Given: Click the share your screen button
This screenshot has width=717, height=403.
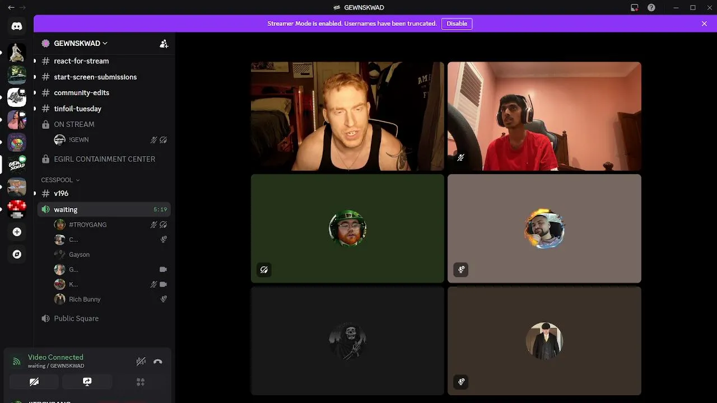Looking at the screenshot, I should 87,382.
